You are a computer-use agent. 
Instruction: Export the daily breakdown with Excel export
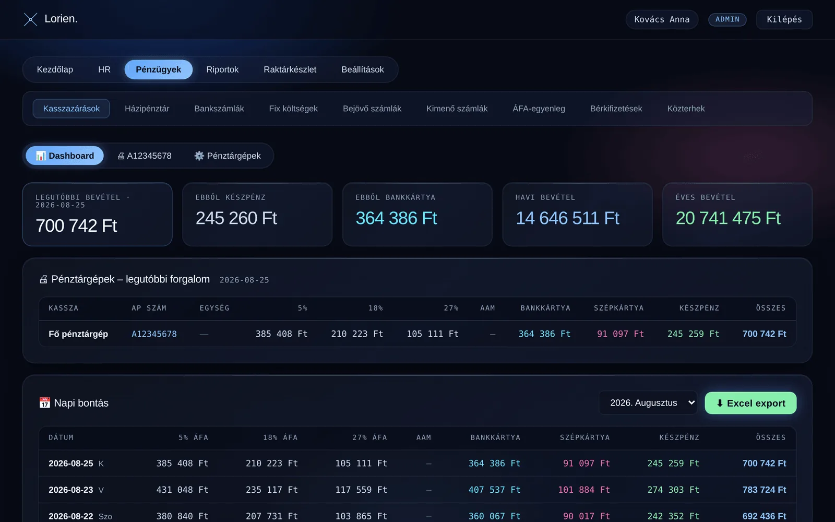coord(750,403)
